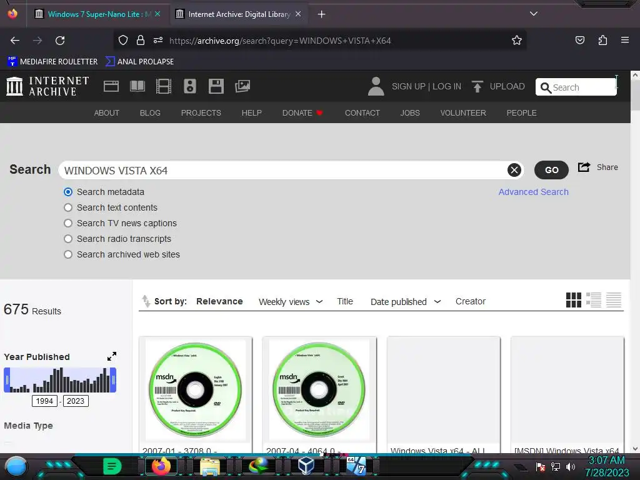
Task: Click the right handle of year range slider
Action: (114, 380)
